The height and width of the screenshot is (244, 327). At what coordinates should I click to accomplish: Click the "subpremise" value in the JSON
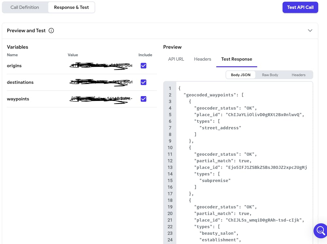pyautogui.click(x=215, y=180)
